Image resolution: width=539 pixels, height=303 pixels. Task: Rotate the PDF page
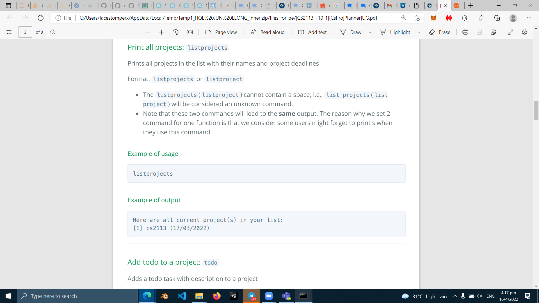coord(176,32)
